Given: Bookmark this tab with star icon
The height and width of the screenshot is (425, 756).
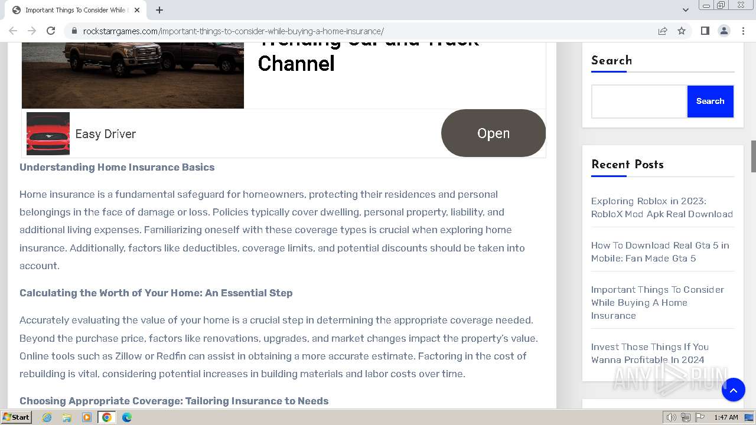Looking at the screenshot, I should [x=682, y=31].
